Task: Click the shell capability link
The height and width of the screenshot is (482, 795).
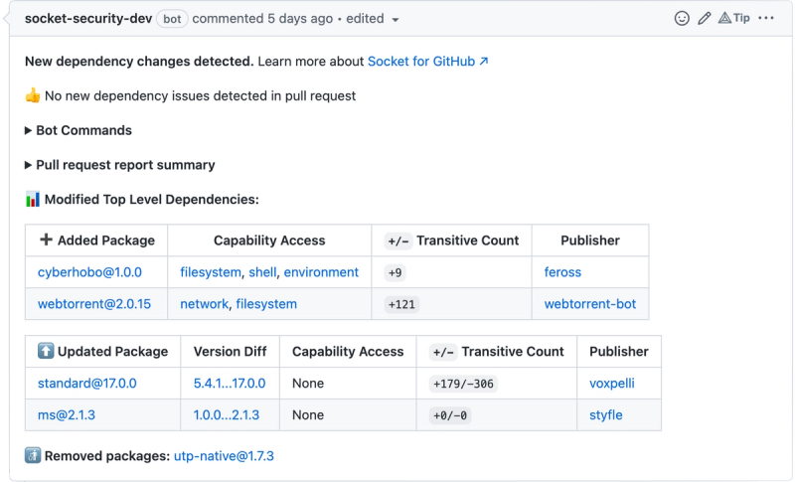Action: click(262, 272)
